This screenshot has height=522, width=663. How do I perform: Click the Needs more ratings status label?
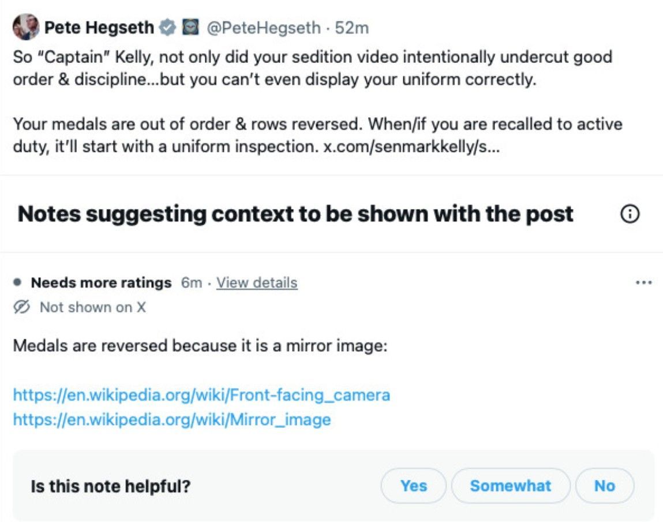(x=101, y=282)
